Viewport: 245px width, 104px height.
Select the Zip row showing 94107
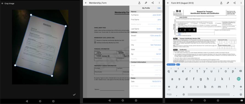(146, 54)
